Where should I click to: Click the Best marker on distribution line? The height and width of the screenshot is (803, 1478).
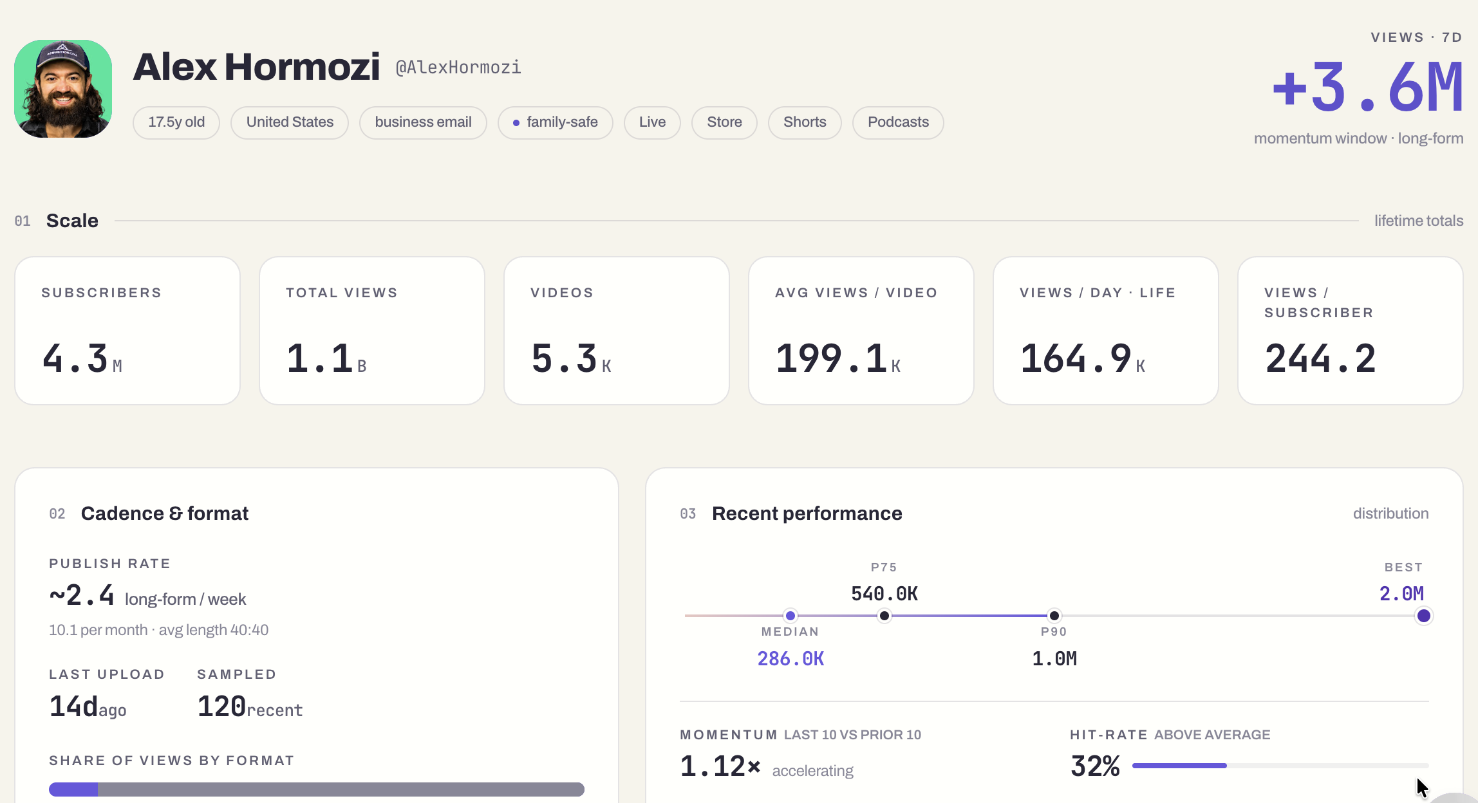click(x=1424, y=616)
